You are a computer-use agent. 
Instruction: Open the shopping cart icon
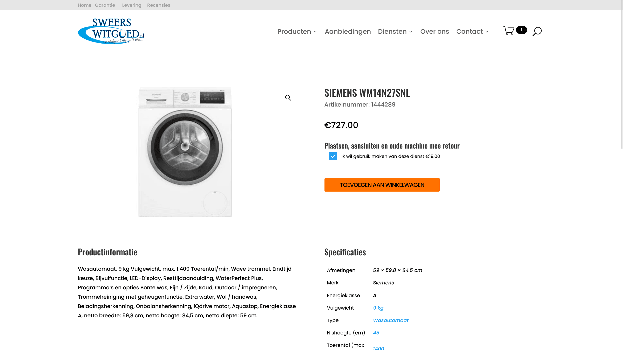point(509,31)
